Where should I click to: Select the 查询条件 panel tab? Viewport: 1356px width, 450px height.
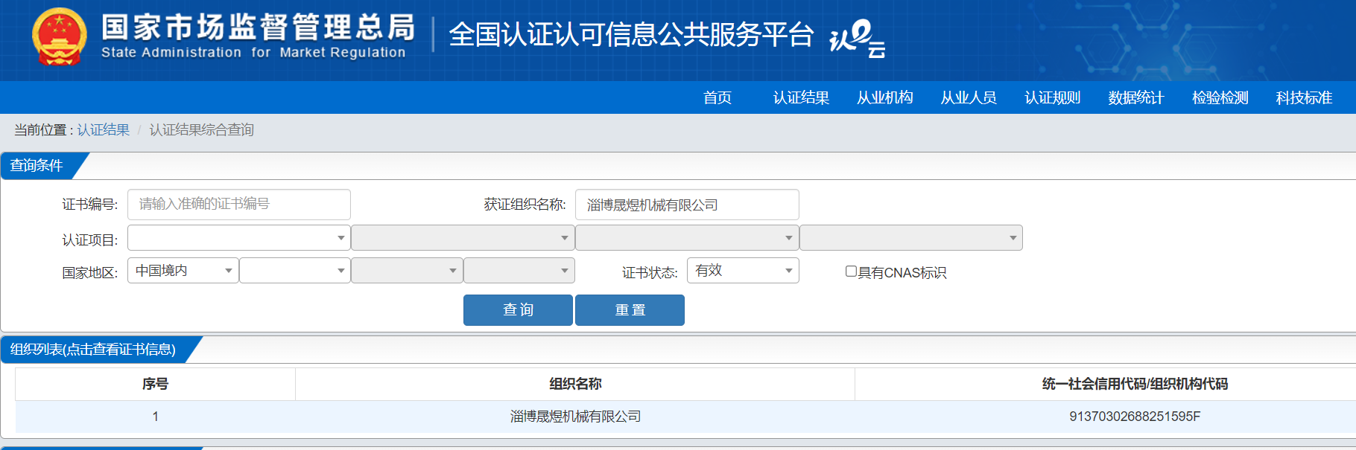point(37,165)
